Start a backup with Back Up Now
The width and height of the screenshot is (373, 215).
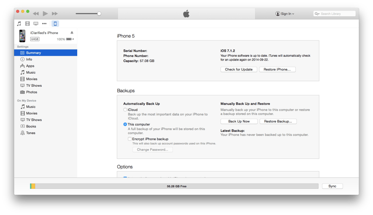coord(239,121)
